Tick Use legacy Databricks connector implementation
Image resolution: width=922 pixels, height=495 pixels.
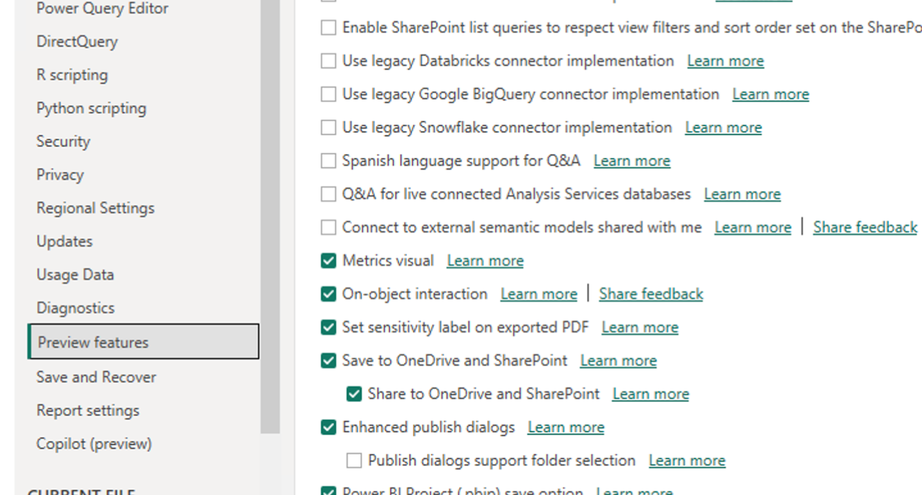(328, 61)
